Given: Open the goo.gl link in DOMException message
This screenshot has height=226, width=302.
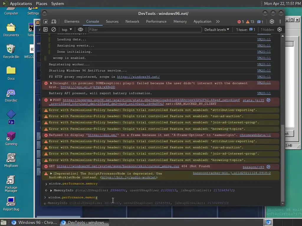Looking at the screenshot, I should click(88, 87).
